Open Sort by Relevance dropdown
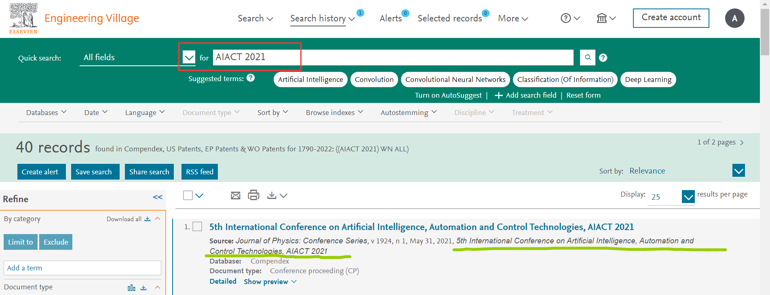Viewport: 770px width, 295px height. (738, 171)
